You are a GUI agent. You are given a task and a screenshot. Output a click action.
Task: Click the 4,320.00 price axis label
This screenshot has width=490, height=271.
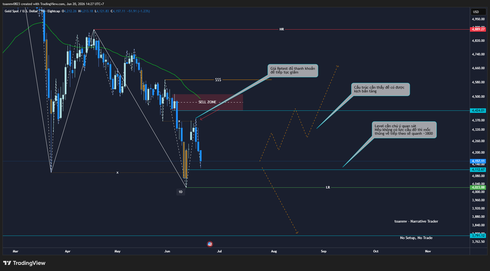click(478, 130)
